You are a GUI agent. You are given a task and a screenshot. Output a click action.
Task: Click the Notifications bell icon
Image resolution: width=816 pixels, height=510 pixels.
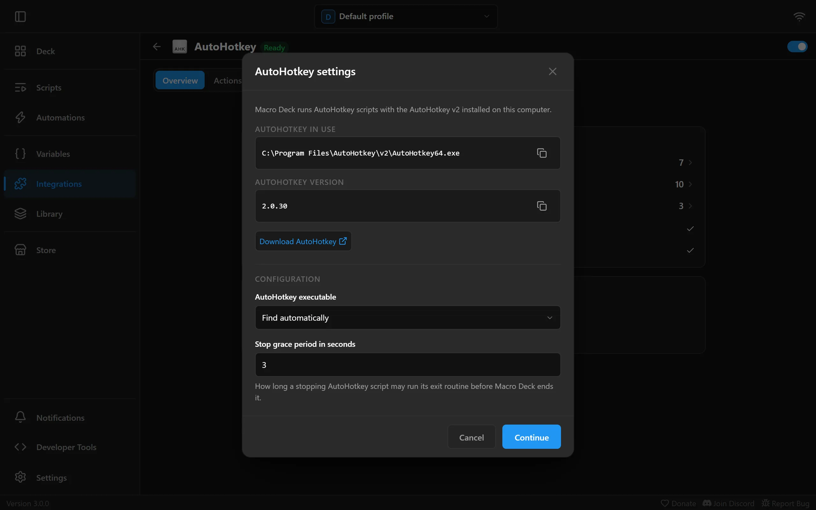[20, 417]
